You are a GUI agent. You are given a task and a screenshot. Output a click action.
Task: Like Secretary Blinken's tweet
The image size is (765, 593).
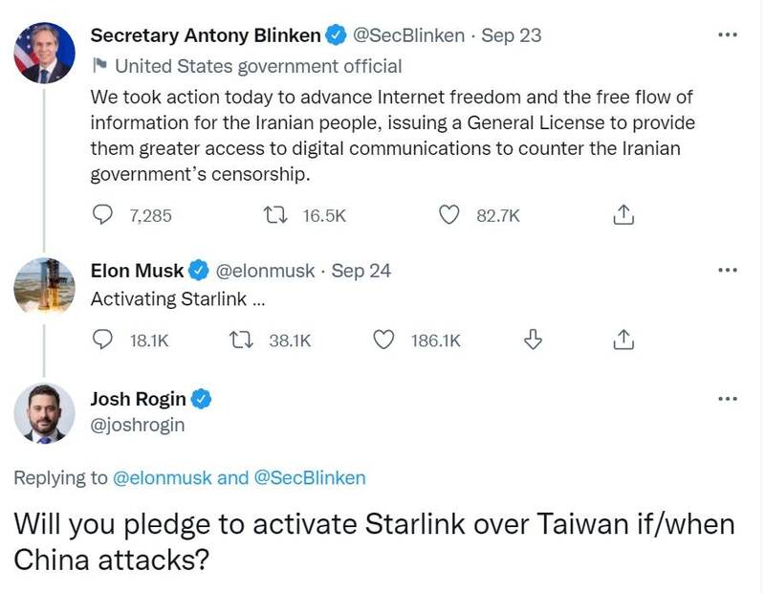(449, 215)
